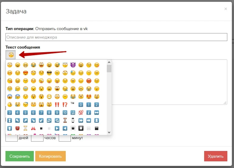Select the red exclamation question mark emoji
The image size is (234, 168).
(65, 105)
